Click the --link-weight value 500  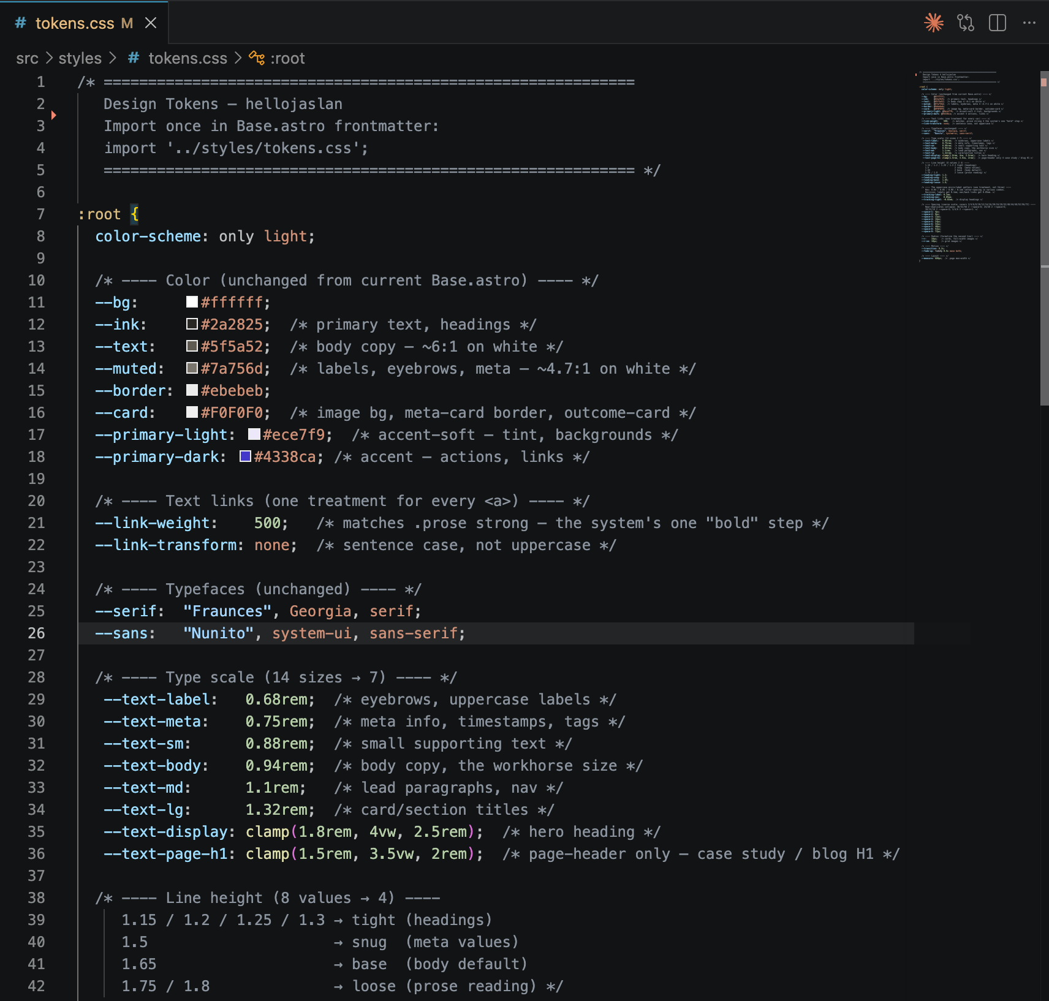(x=267, y=523)
